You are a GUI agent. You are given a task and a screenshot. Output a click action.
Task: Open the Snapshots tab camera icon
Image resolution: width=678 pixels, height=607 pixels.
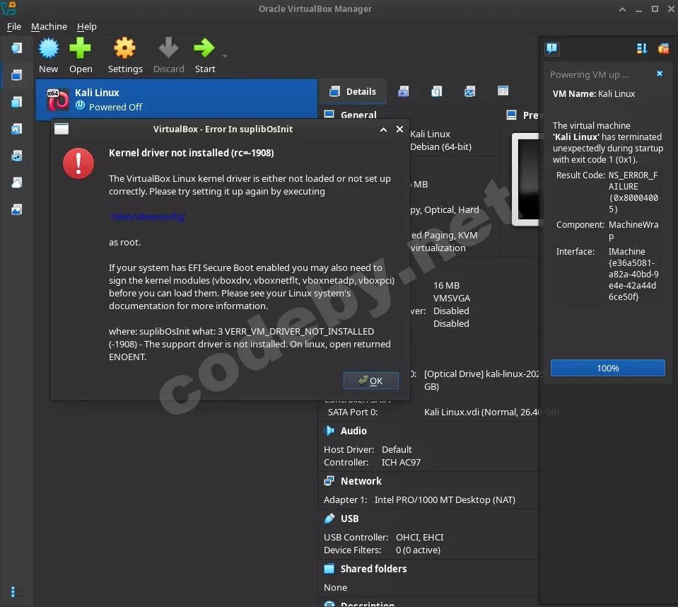coord(403,91)
